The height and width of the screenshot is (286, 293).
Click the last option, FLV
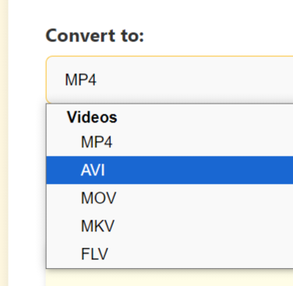click(170, 253)
